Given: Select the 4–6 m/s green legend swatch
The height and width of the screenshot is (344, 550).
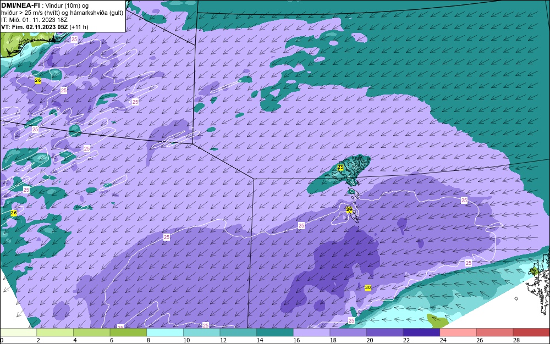Looking at the screenshot, I should pos(91,332).
